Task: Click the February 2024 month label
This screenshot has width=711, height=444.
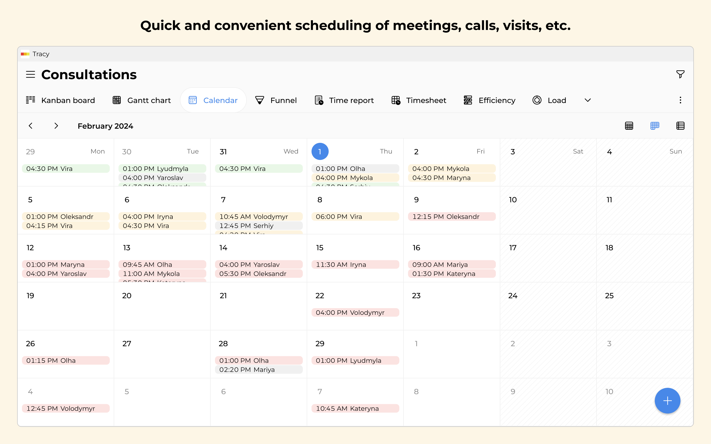Action: (105, 126)
